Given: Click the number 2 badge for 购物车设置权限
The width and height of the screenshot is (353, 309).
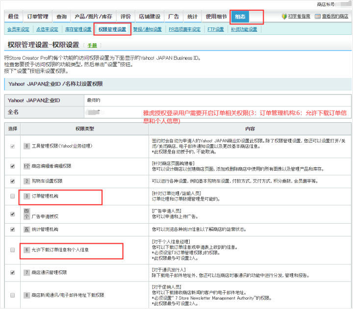Looking at the screenshot, I should (26, 181).
